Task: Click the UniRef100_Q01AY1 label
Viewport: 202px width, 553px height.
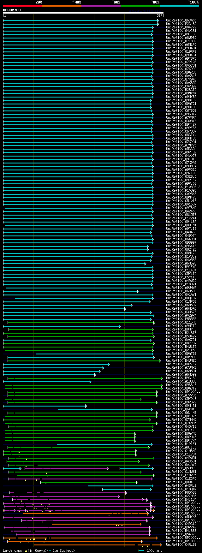Action: [x=181, y=295]
